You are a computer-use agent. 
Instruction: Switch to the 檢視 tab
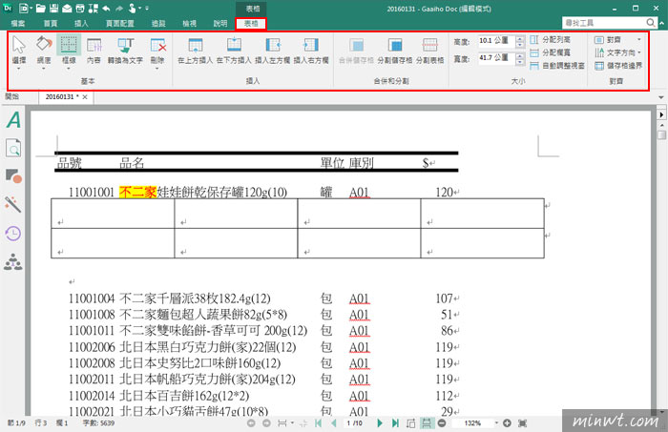click(190, 24)
